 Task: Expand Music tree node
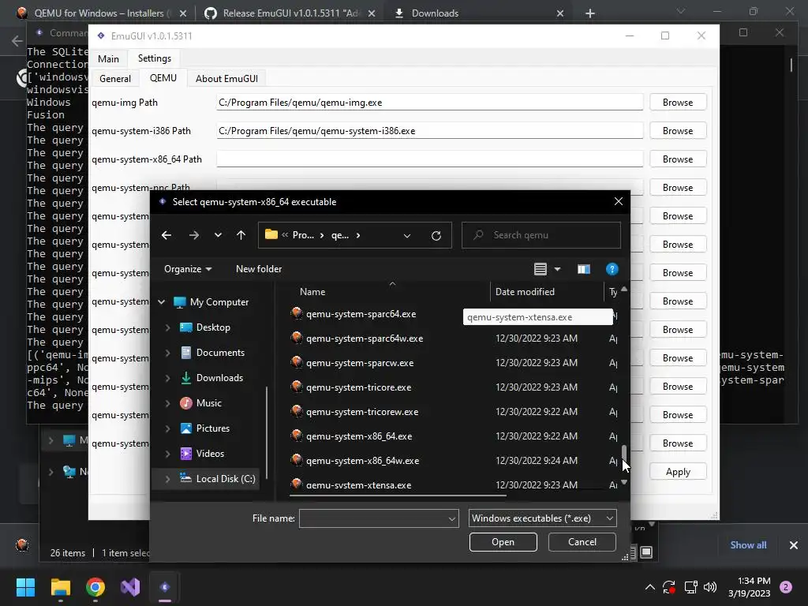coord(167,403)
